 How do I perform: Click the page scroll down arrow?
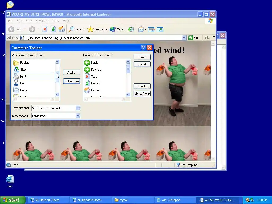[x=213, y=159]
